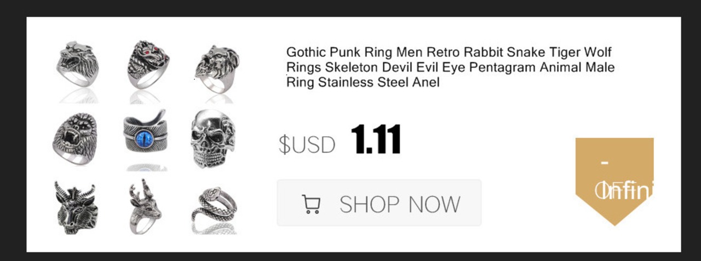Click the dash on the gold badge
Screen dimensions: 701x261
pyautogui.click(x=606, y=163)
